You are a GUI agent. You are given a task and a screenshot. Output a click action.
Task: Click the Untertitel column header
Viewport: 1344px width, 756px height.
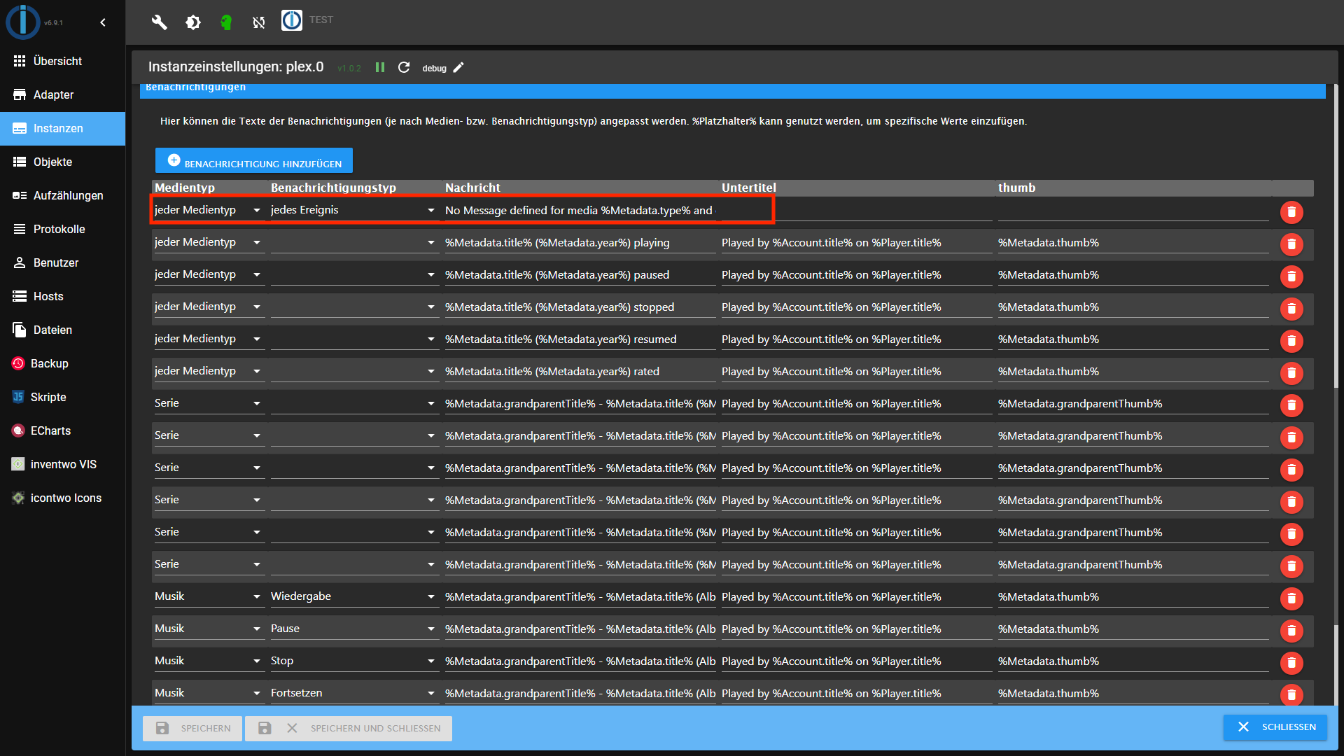click(x=749, y=188)
